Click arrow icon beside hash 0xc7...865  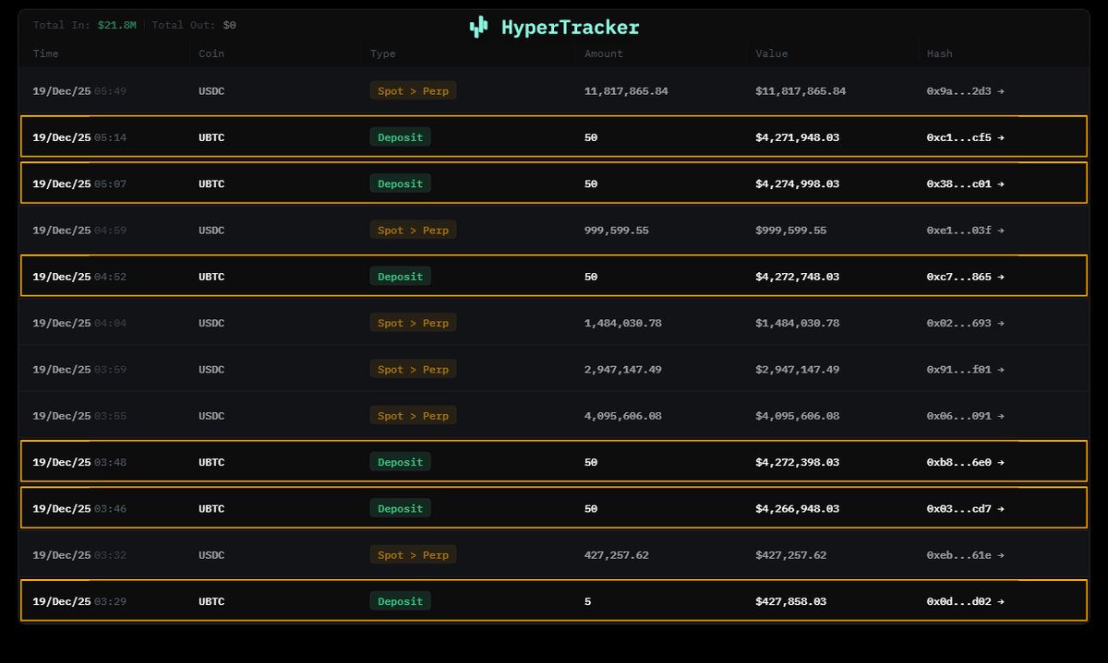[x=1001, y=277]
